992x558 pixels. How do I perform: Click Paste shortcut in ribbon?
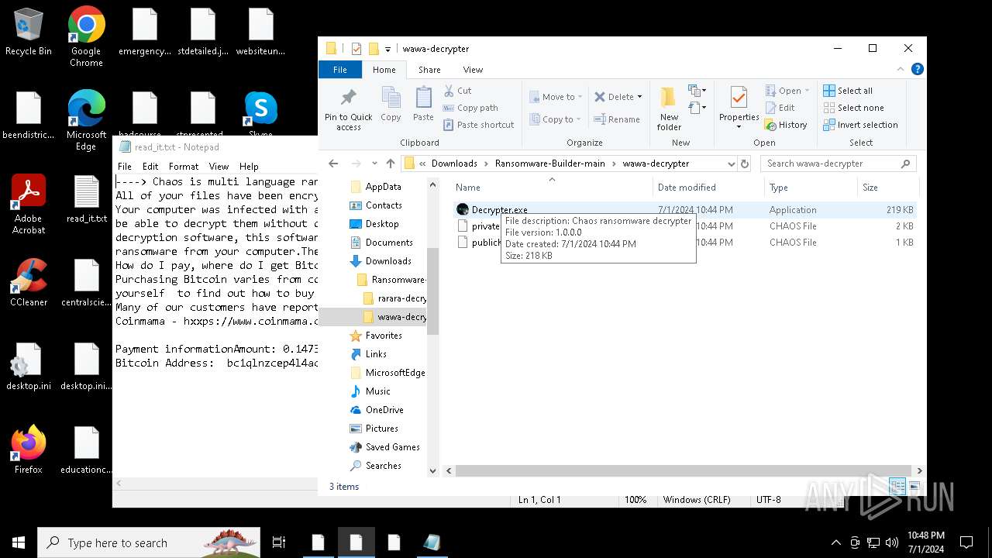(x=478, y=125)
